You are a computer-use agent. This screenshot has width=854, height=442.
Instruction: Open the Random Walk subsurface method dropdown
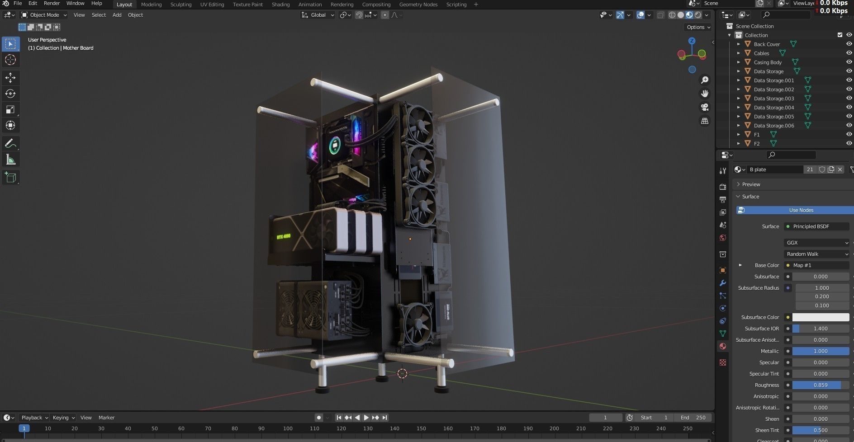coord(816,254)
